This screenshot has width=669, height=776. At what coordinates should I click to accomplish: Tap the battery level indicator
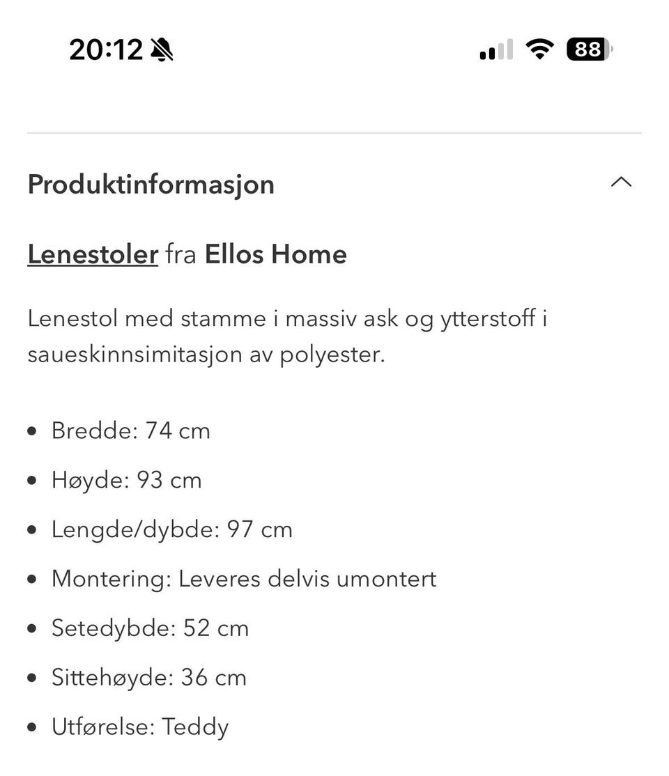click(x=590, y=49)
